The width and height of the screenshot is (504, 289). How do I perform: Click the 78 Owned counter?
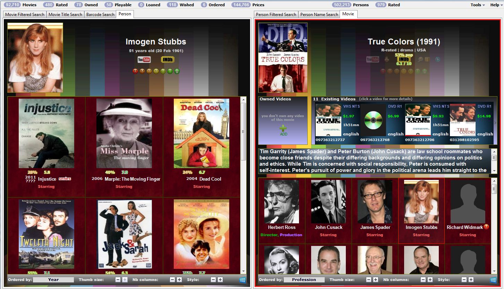(86, 5)
